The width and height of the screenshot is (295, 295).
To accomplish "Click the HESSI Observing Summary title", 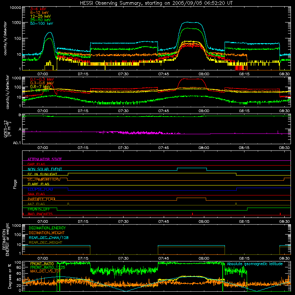I will coord(156,3).
